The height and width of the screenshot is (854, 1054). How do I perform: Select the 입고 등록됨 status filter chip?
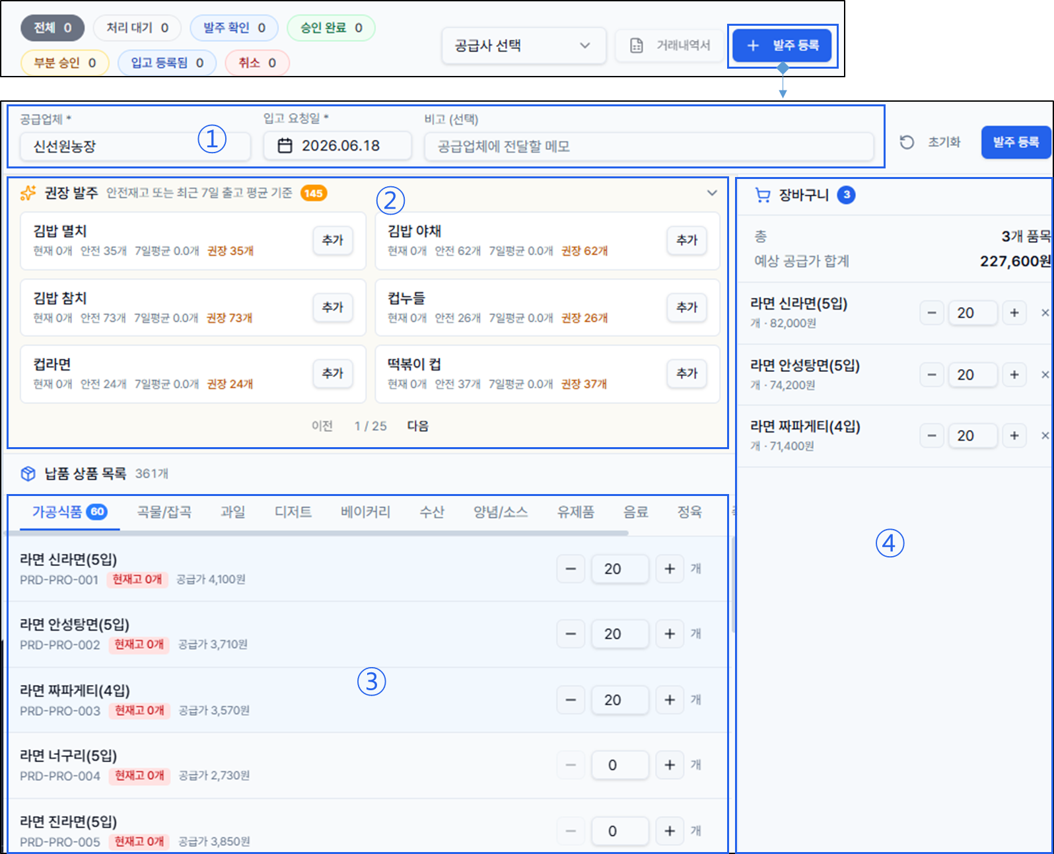pyautogui.click(x=167, y=63)
